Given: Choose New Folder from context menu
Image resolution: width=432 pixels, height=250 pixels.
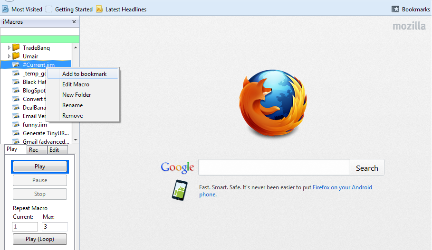Looking at the screenshot, I should (83, 94).
